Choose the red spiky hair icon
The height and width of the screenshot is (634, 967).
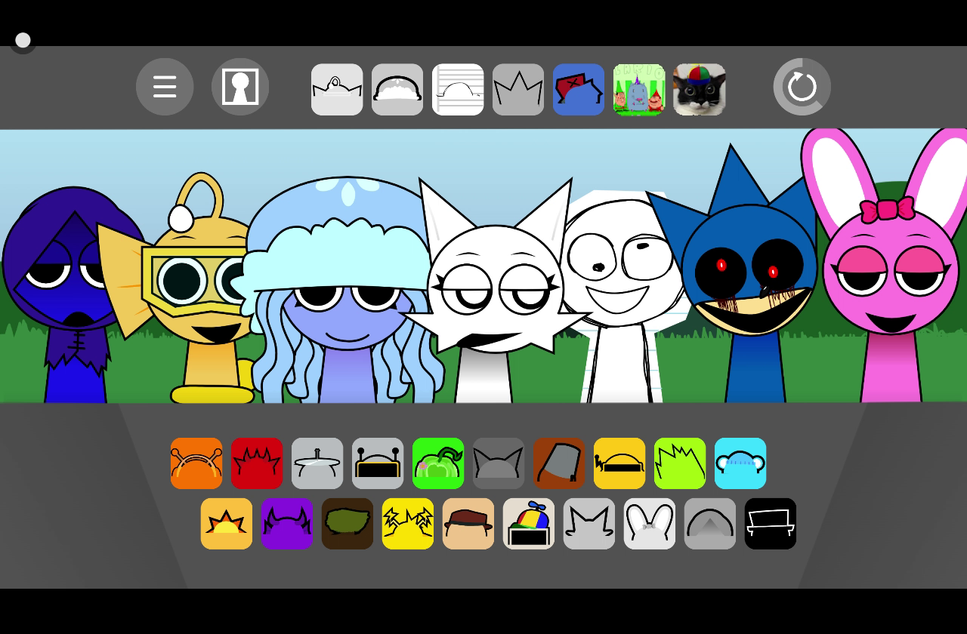click(257, 463)
